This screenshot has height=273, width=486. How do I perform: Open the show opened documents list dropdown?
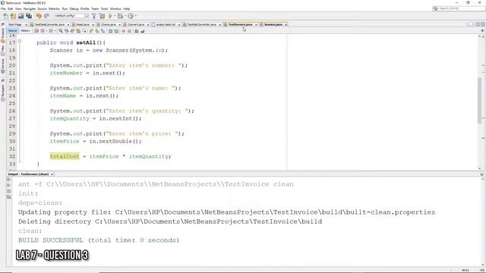[478, 24]
